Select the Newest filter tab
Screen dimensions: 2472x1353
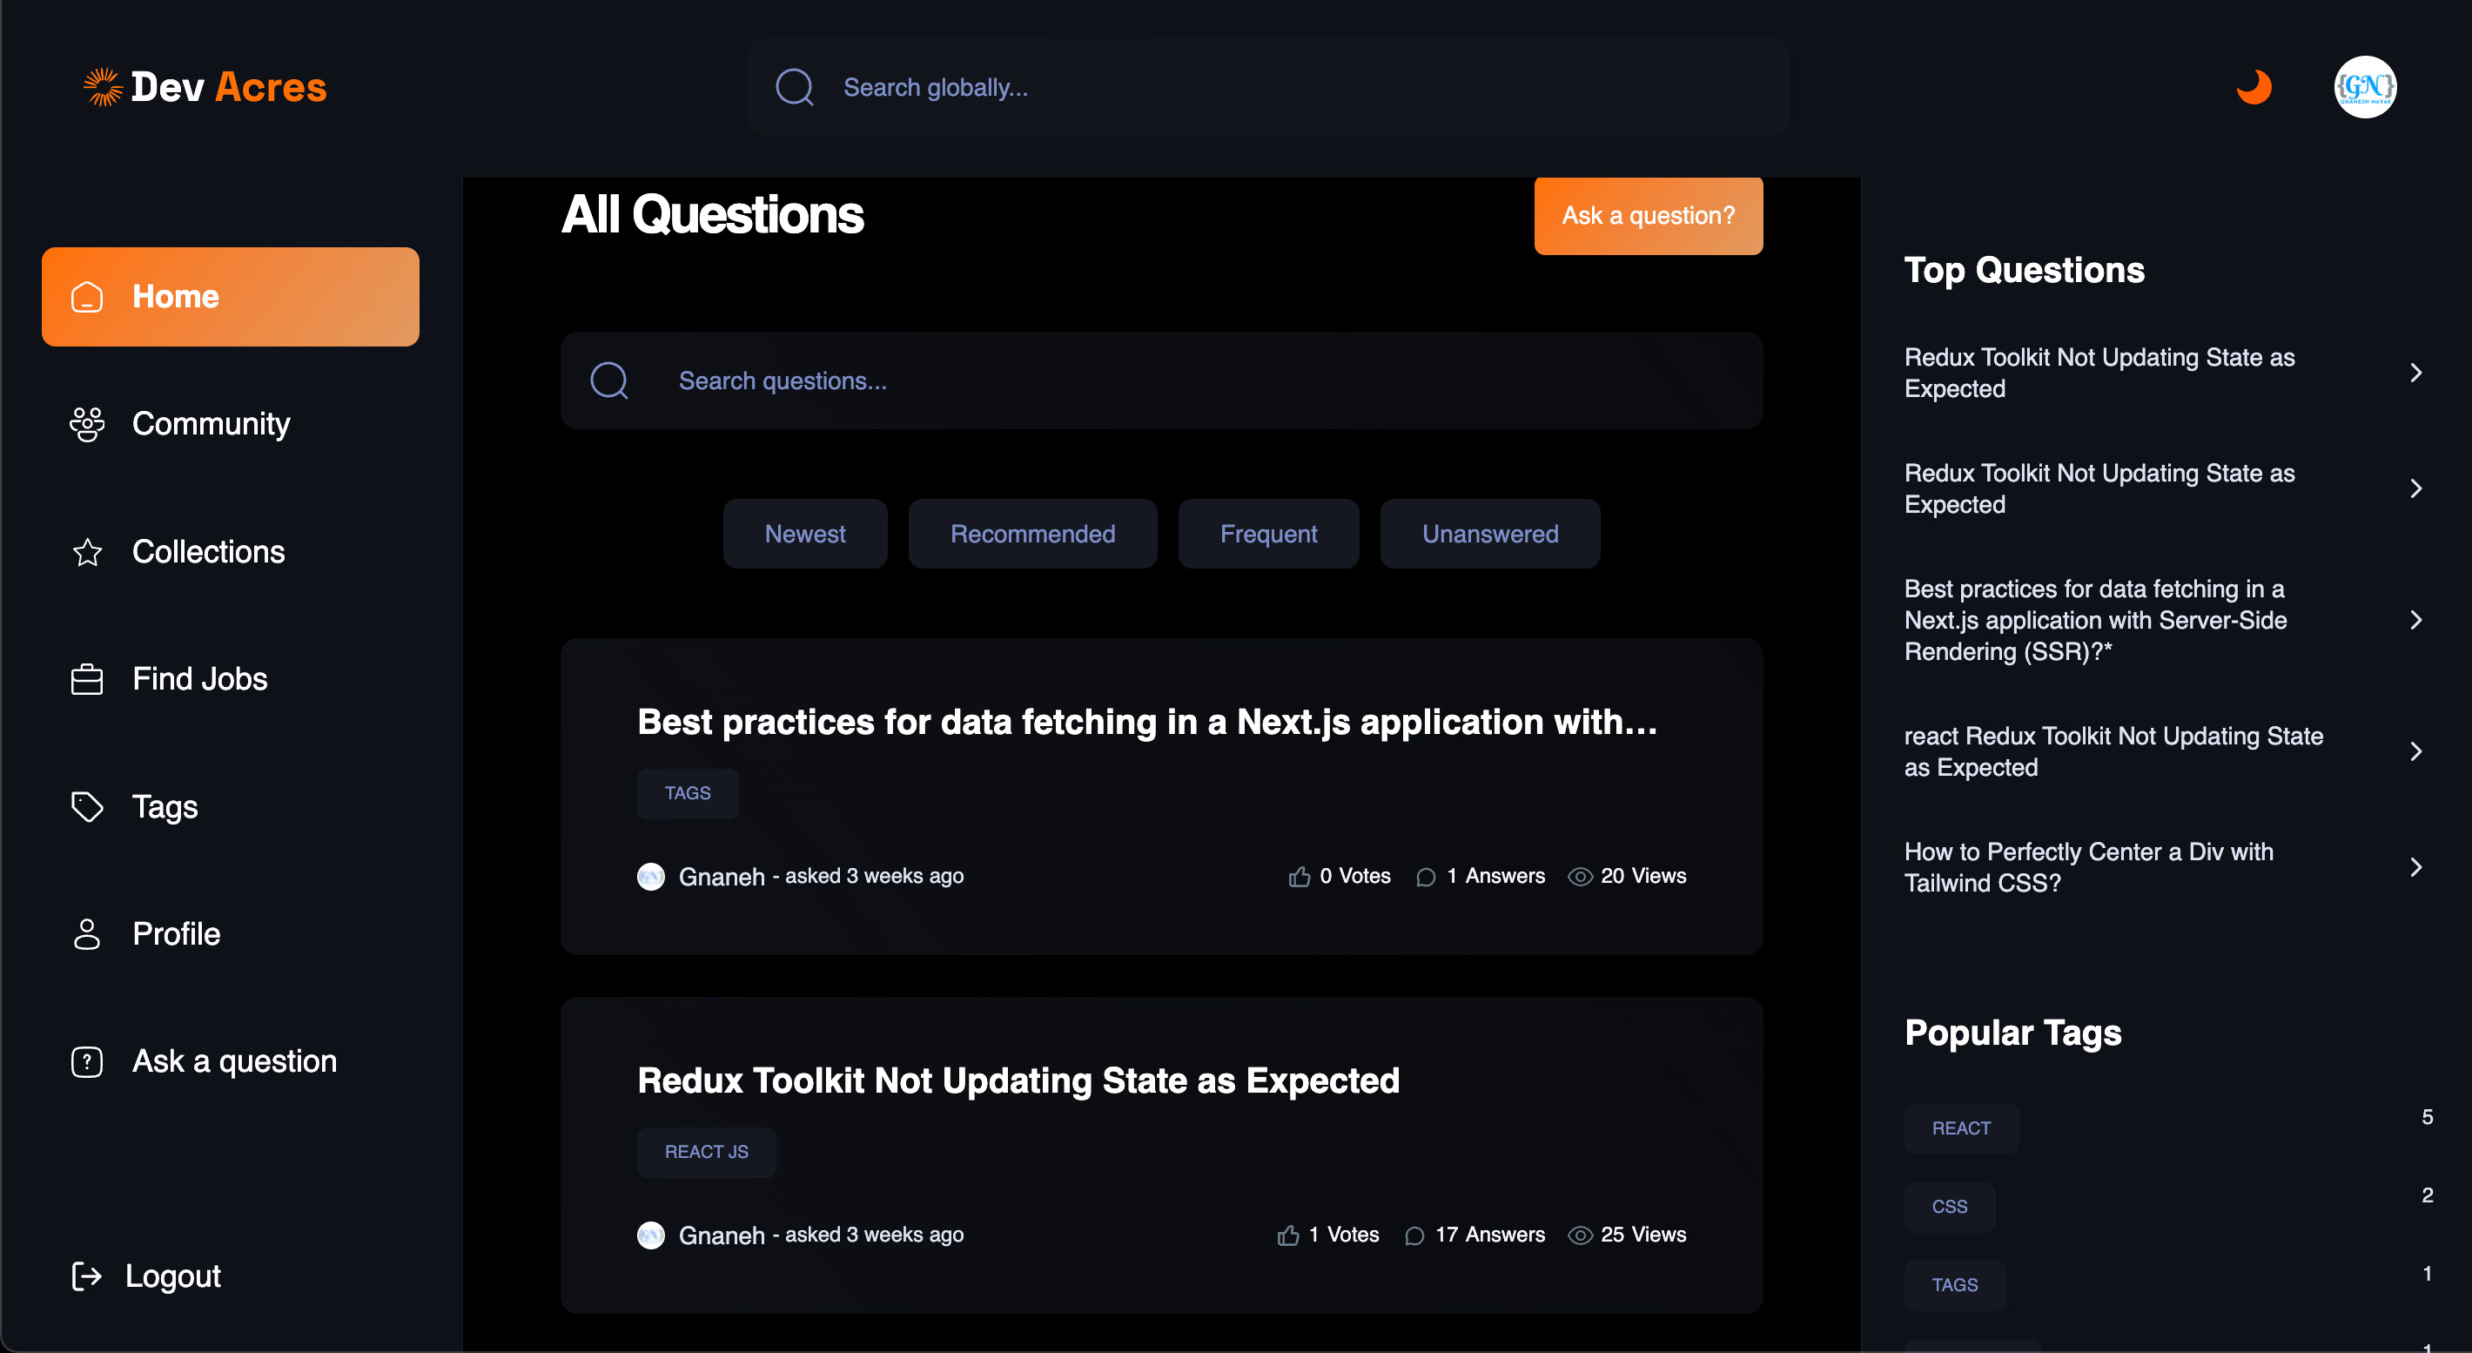point(804,534)
